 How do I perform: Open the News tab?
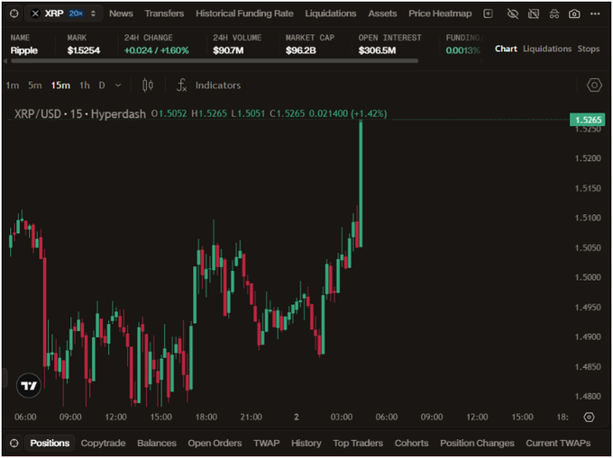[x=121, y=13]
